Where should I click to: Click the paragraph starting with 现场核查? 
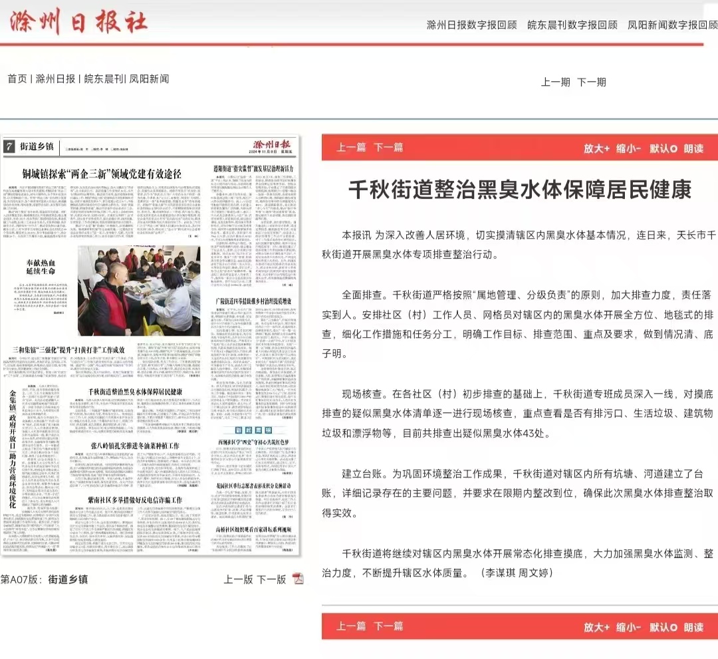click(517, 414)
